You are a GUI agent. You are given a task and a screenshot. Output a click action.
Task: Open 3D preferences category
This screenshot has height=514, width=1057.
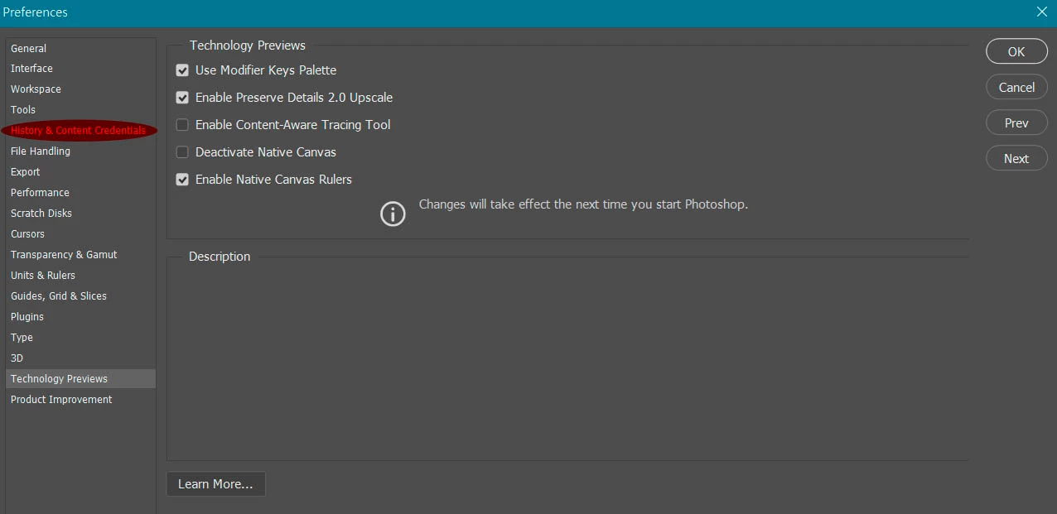click(x=80, y=358)
